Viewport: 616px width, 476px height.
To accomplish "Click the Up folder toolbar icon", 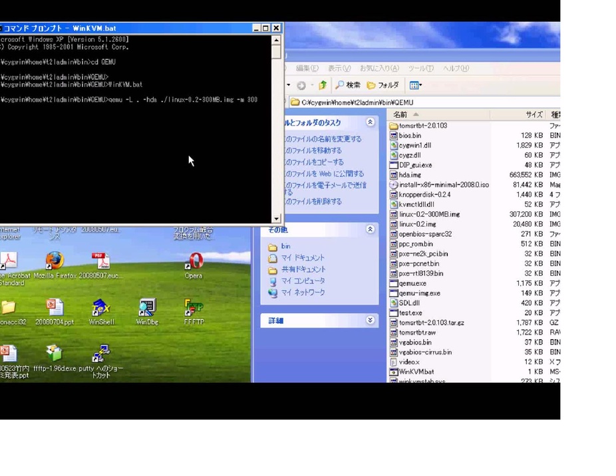I will [x=323, y=85].
